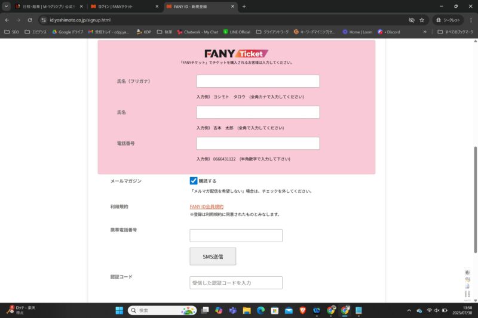Click the browser back arrow

(7, 20)
